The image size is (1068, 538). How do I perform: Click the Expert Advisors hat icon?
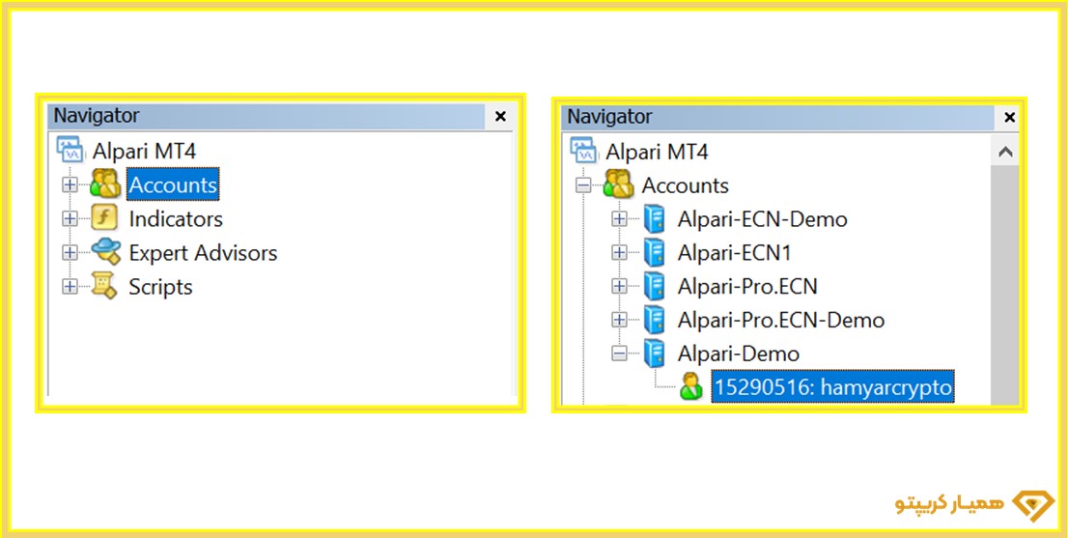105,253
